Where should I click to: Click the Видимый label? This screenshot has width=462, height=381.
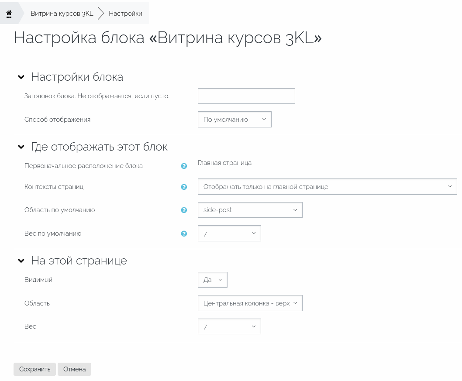pyautogui.click(x=38, y=280)
